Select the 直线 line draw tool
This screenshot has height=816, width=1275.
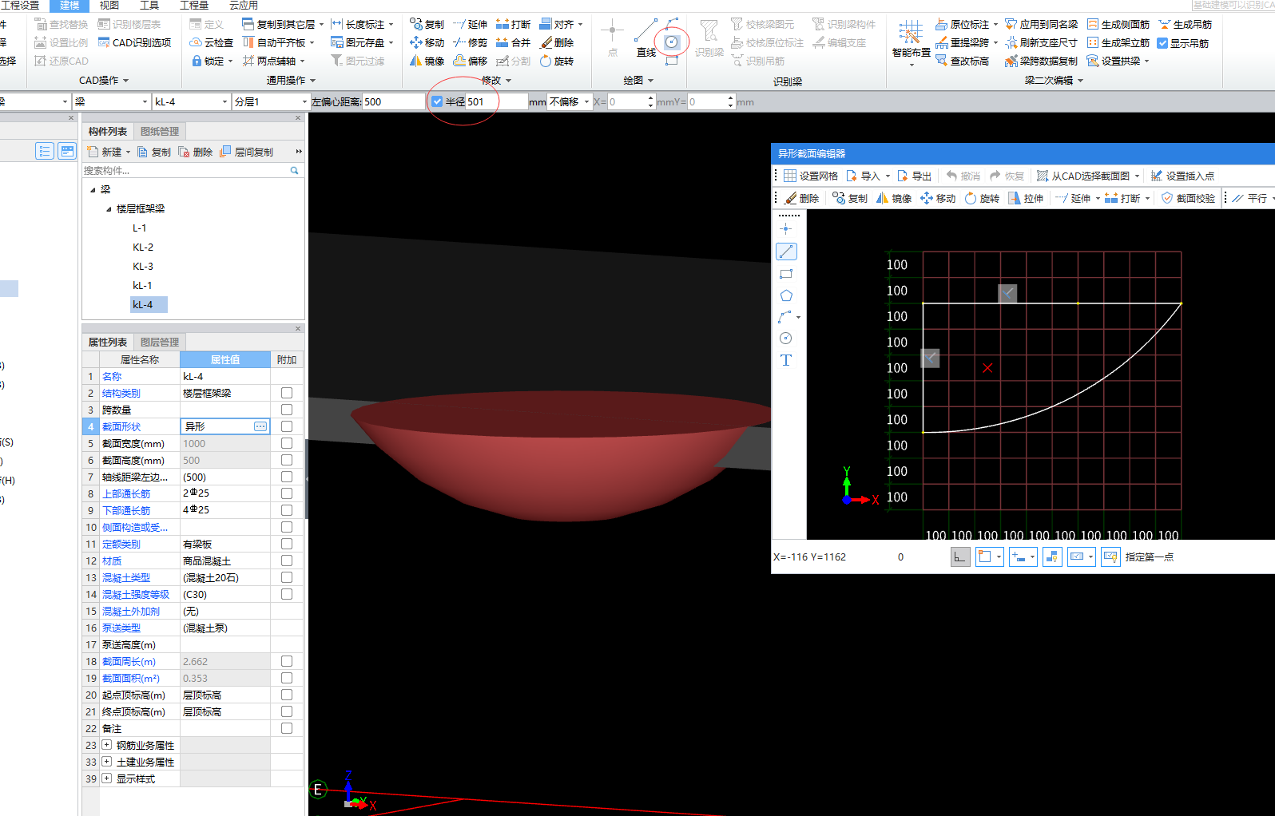point(646,39)
